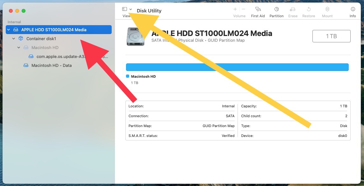This screenshot has height=186, width=364.
Task: Zoom the window with green button
Action: [x=24, y=11]
